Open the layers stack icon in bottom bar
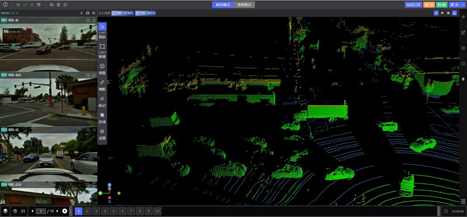 [x=6, y=211]
